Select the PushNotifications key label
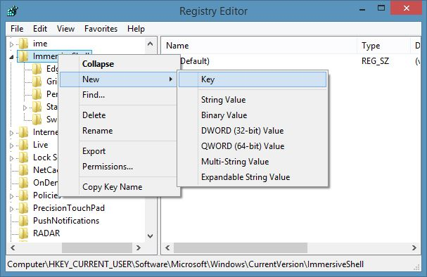 66,221
